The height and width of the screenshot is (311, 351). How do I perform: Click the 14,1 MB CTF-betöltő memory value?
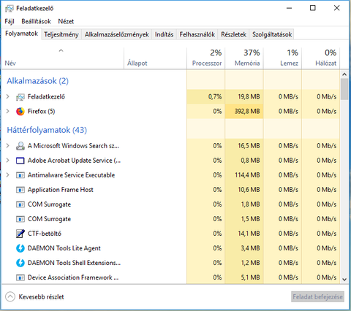tap(249, 234)
